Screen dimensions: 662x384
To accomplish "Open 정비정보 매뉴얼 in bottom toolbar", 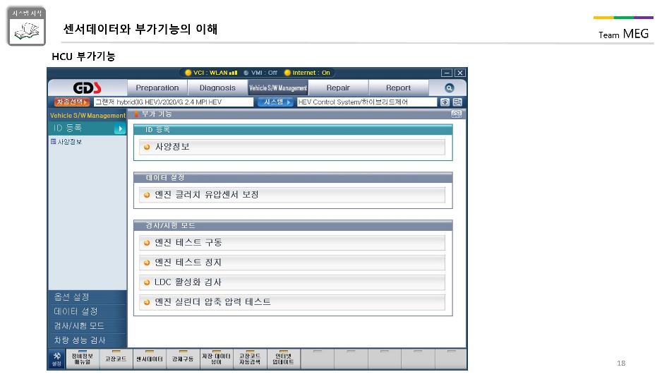I will tap(83, 359).
